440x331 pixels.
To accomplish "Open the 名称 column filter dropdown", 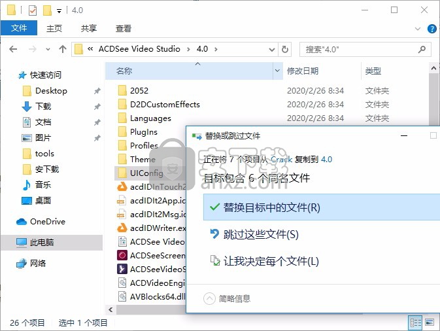I will coord(277,71).
